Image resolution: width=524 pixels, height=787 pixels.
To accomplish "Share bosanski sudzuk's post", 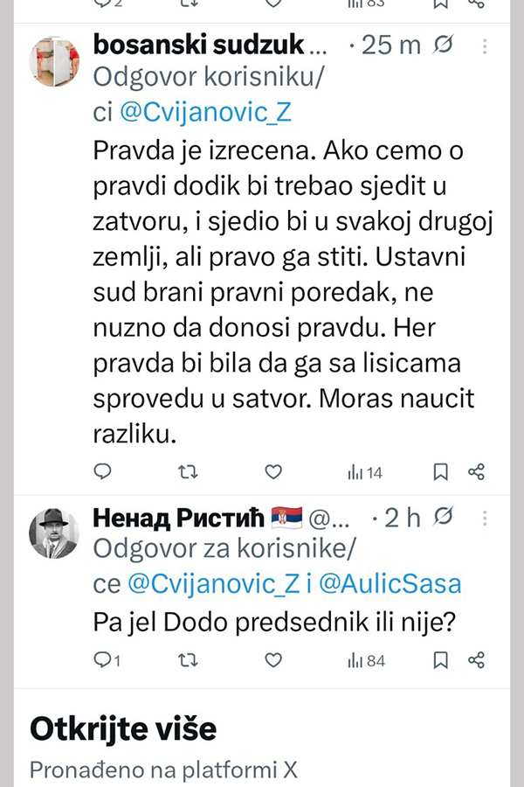I will [476, 472].
